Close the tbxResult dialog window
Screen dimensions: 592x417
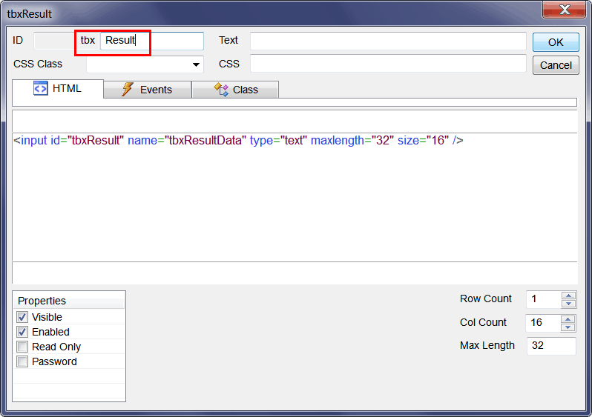pos(565,10)
